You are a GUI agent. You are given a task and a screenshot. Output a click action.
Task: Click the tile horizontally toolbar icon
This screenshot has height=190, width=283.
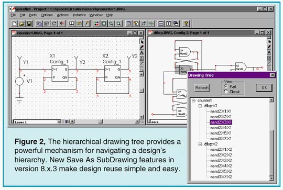tap(161, 24)
